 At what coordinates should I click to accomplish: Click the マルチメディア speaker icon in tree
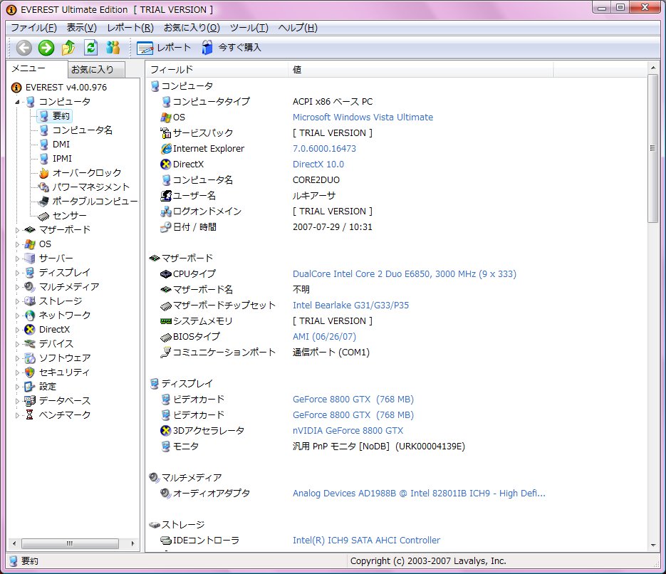(x=30, y=287)
